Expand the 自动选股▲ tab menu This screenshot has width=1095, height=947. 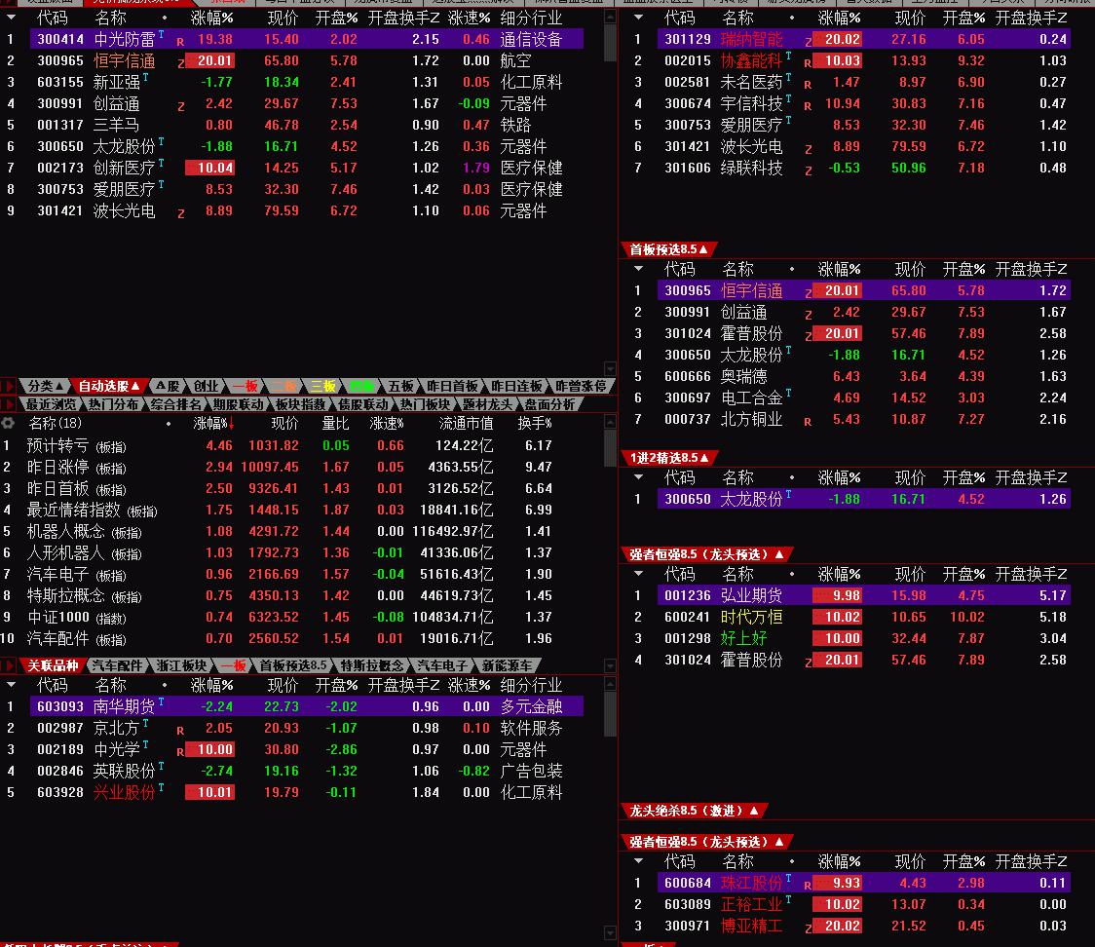[x=108, y=386]
